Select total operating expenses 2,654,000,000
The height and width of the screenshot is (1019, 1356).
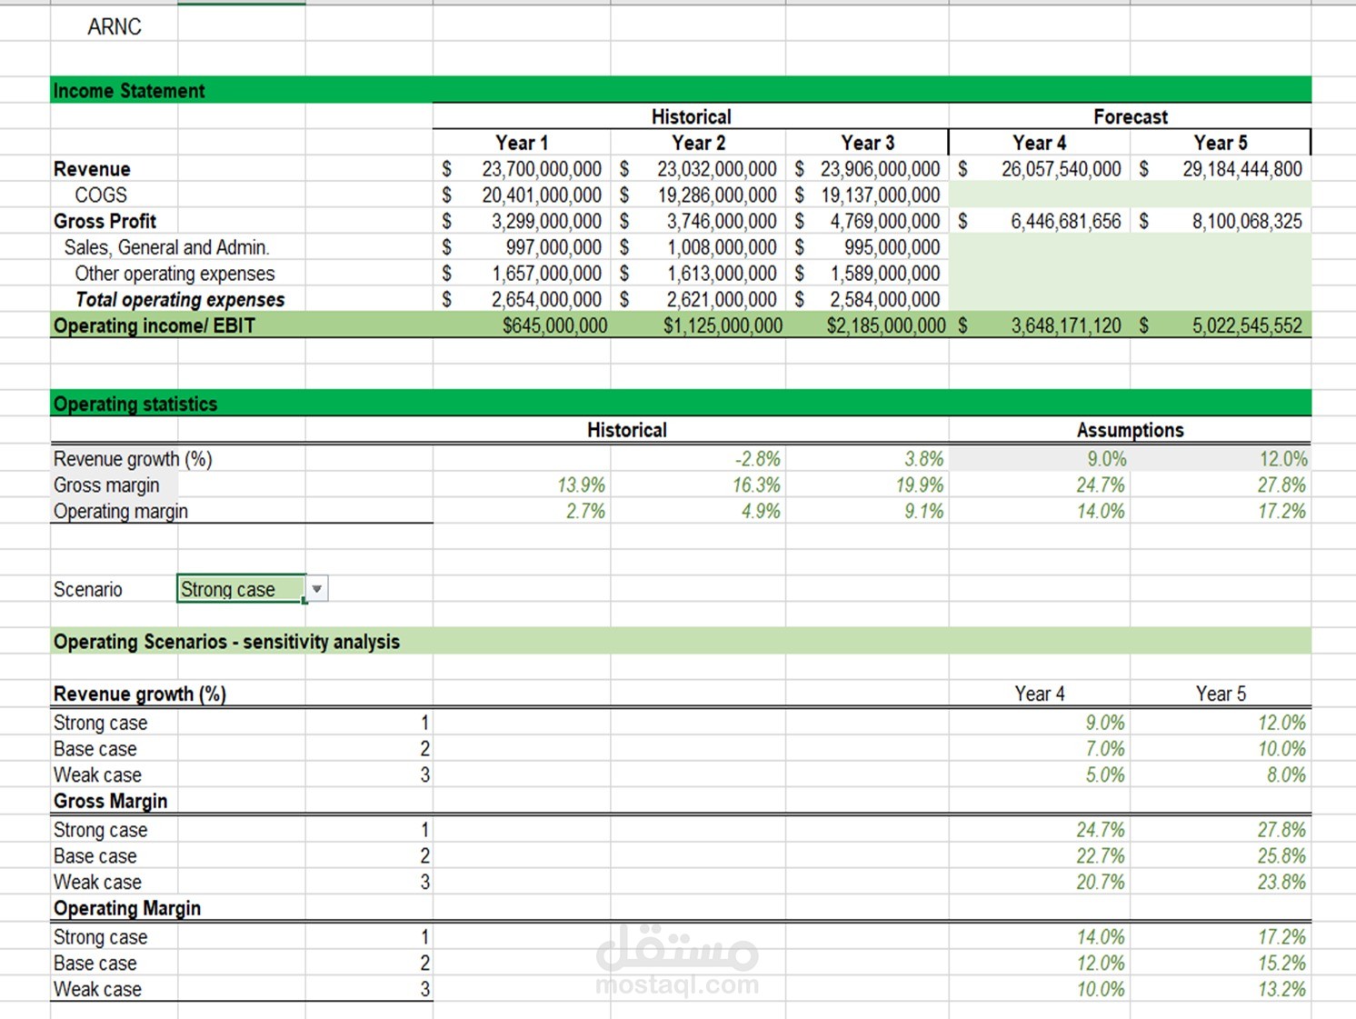pyautogui.click(x=521, y=300)
